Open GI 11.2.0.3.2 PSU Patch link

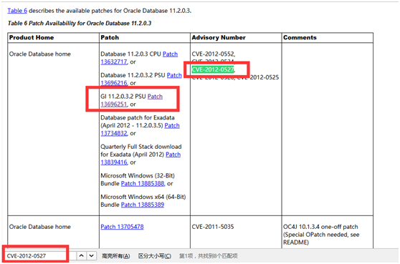pos(155,97)
